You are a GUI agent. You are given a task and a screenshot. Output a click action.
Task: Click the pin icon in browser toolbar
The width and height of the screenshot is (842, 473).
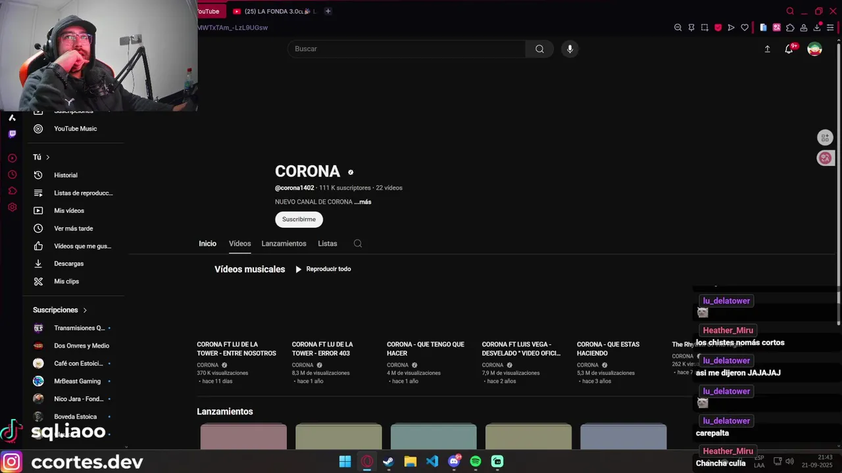tap(691, 28)
